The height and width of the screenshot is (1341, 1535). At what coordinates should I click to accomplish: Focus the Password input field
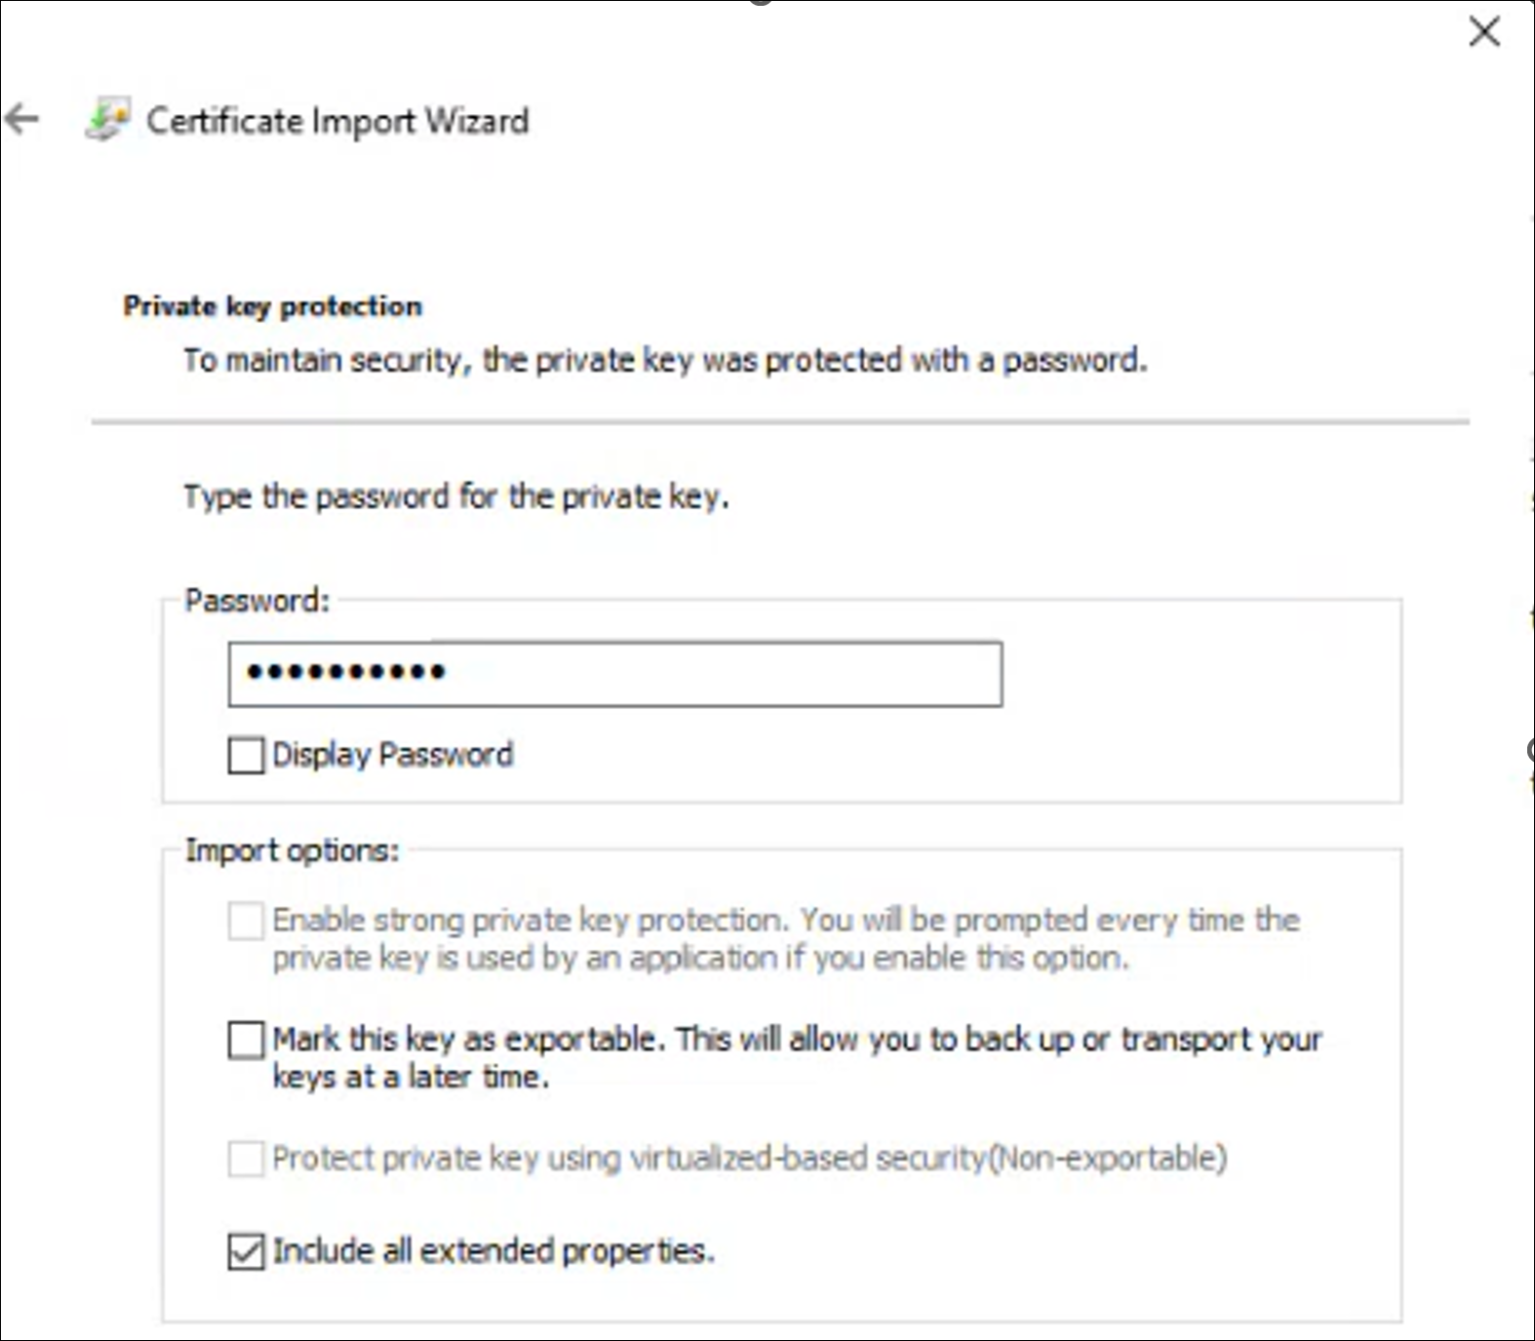pos(614,673)
